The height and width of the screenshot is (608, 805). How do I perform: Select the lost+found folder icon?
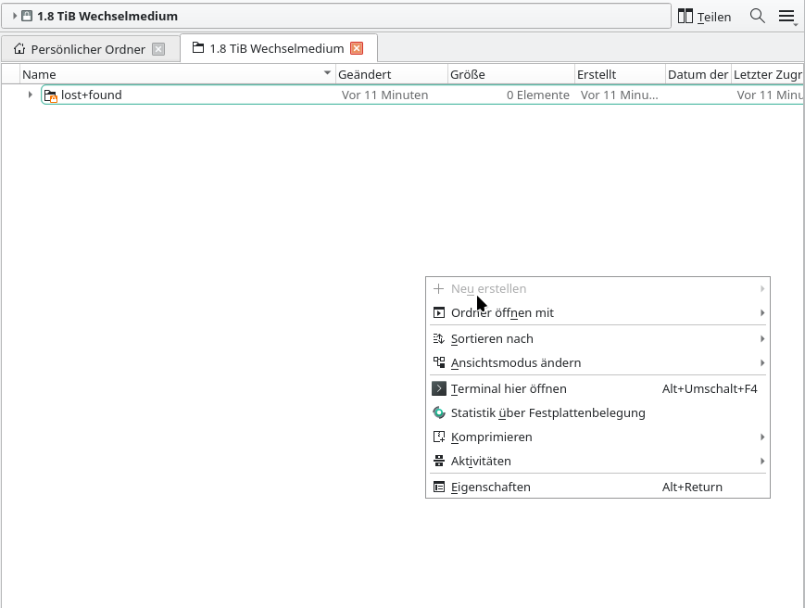click(x=51, y=95)
